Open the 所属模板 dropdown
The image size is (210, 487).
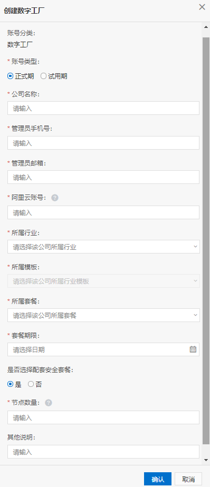103,281
